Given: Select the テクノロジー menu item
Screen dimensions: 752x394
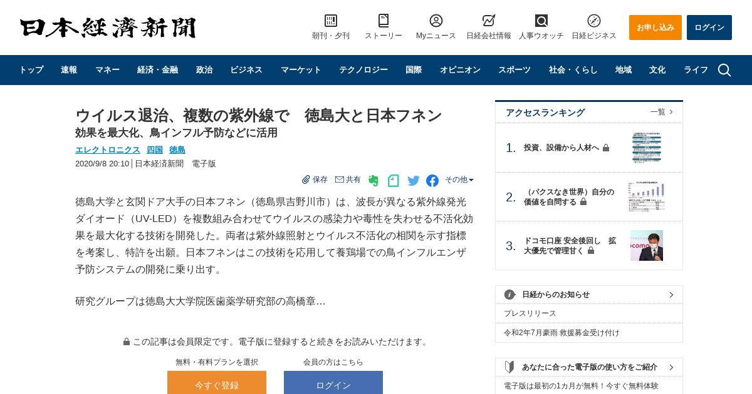Looking at the screenshot, I should point(363,70).
